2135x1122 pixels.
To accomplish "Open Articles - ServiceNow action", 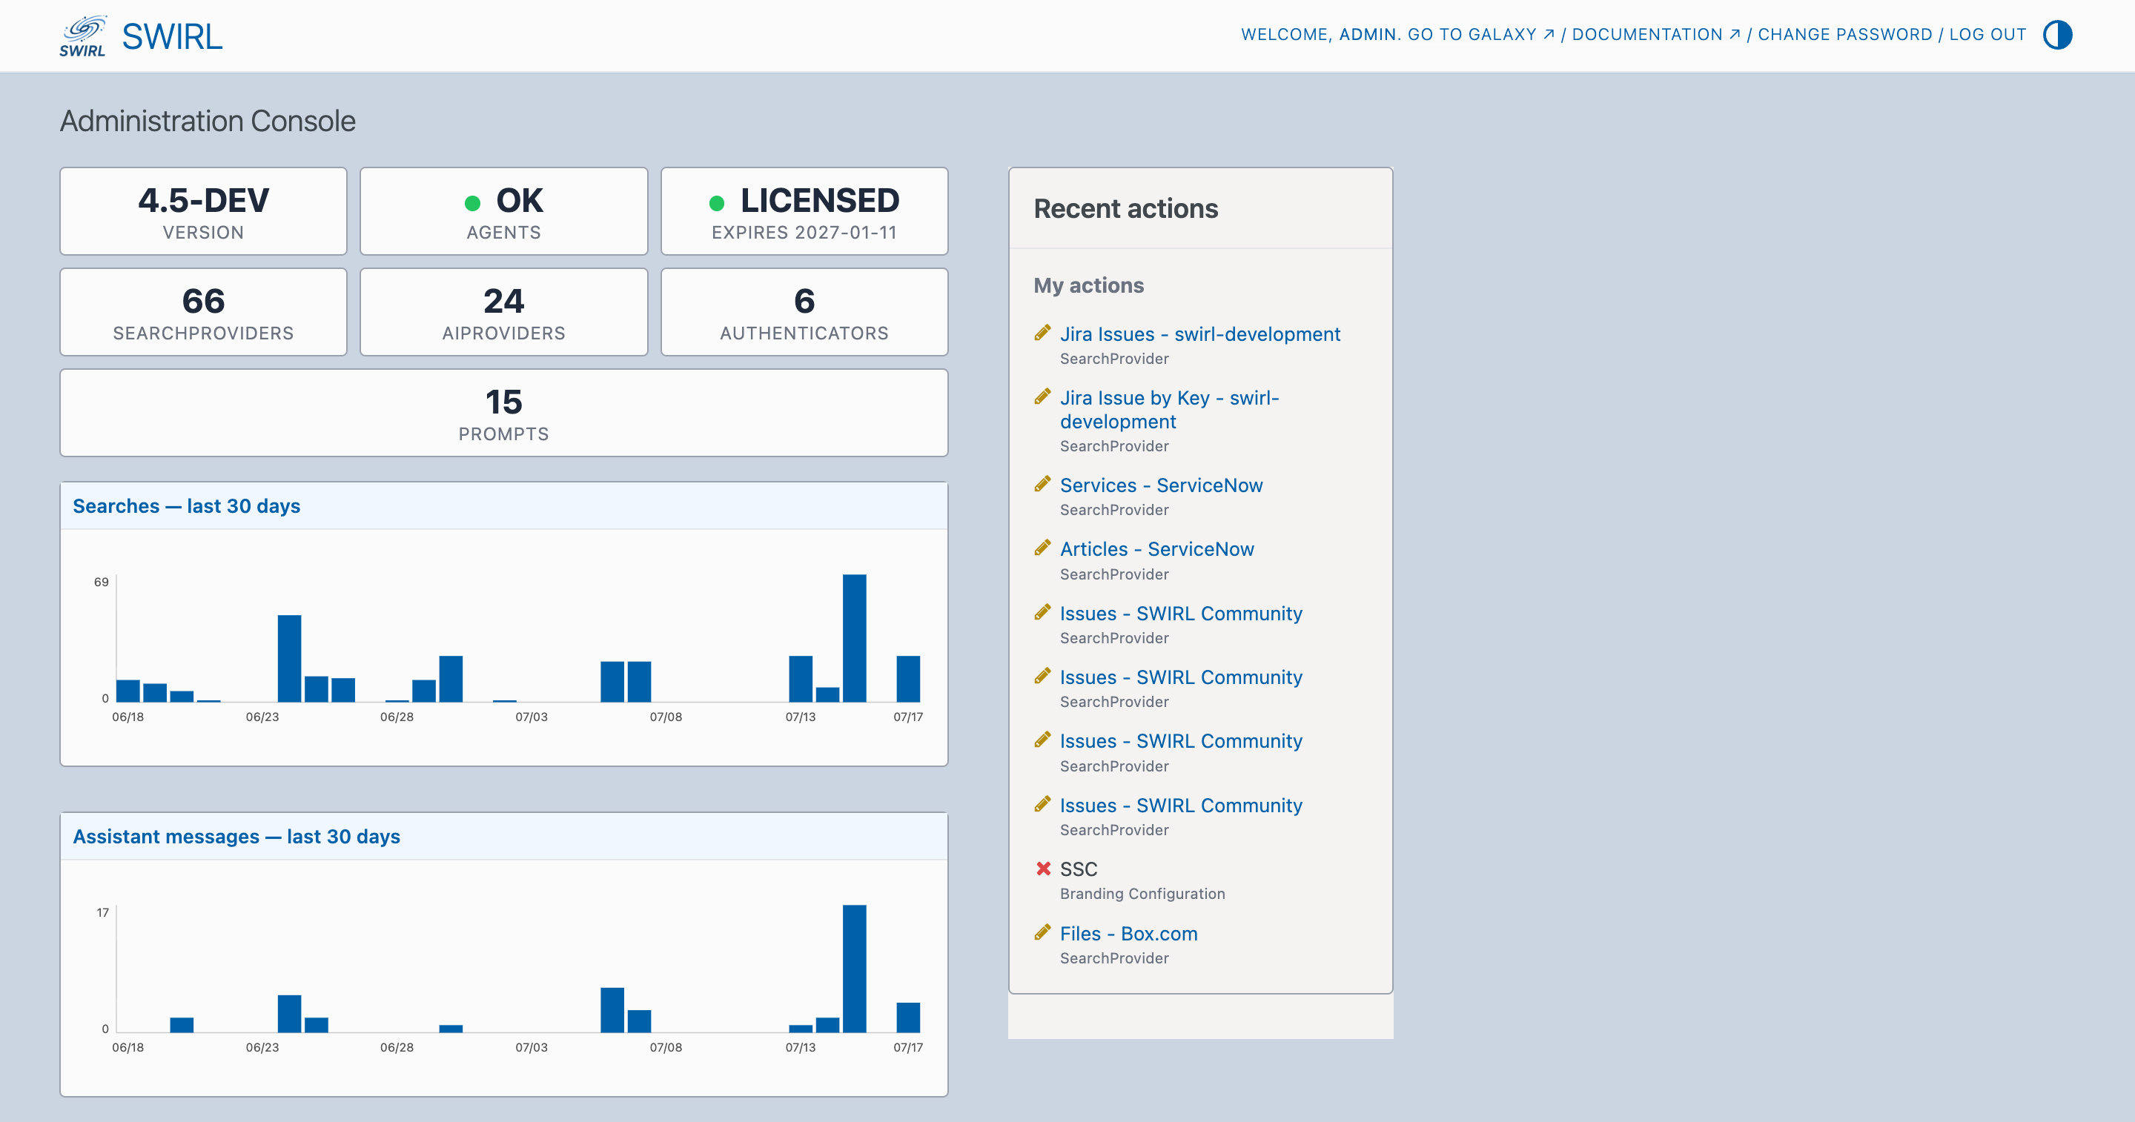I will pos(1157,549).
